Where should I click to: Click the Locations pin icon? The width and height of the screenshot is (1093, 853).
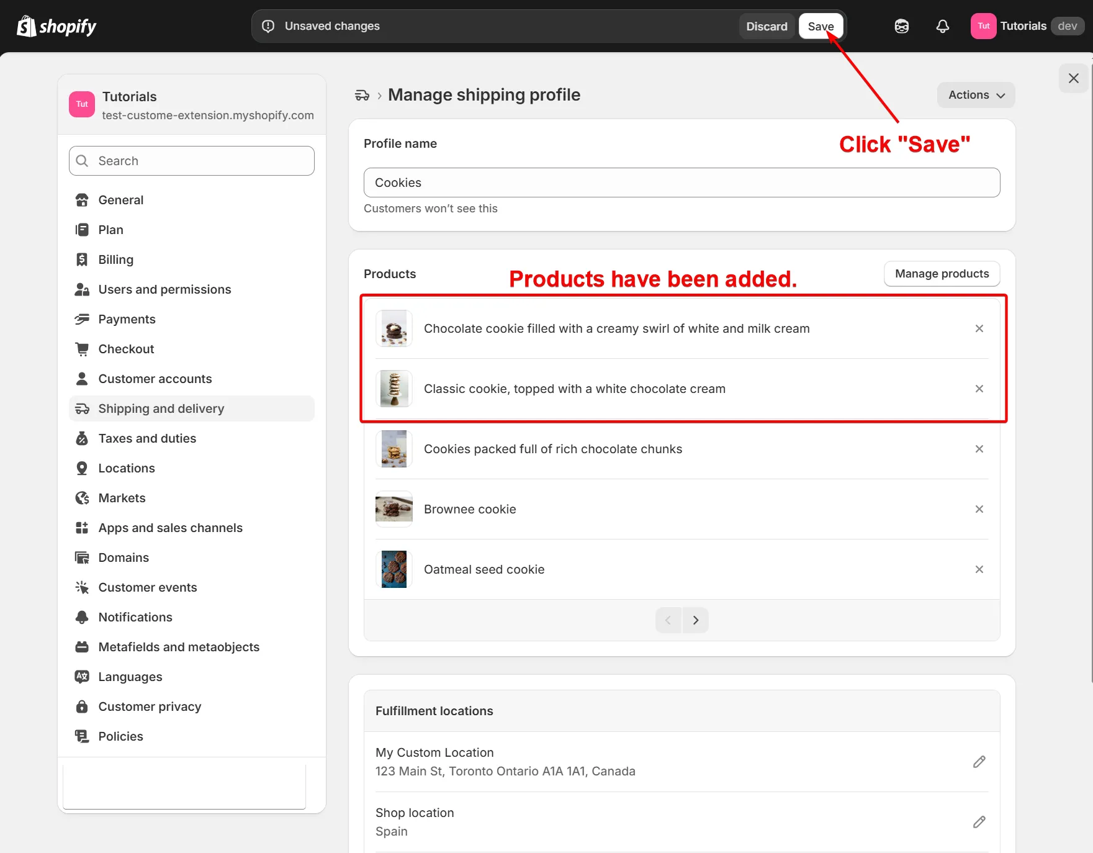[82, 468]
